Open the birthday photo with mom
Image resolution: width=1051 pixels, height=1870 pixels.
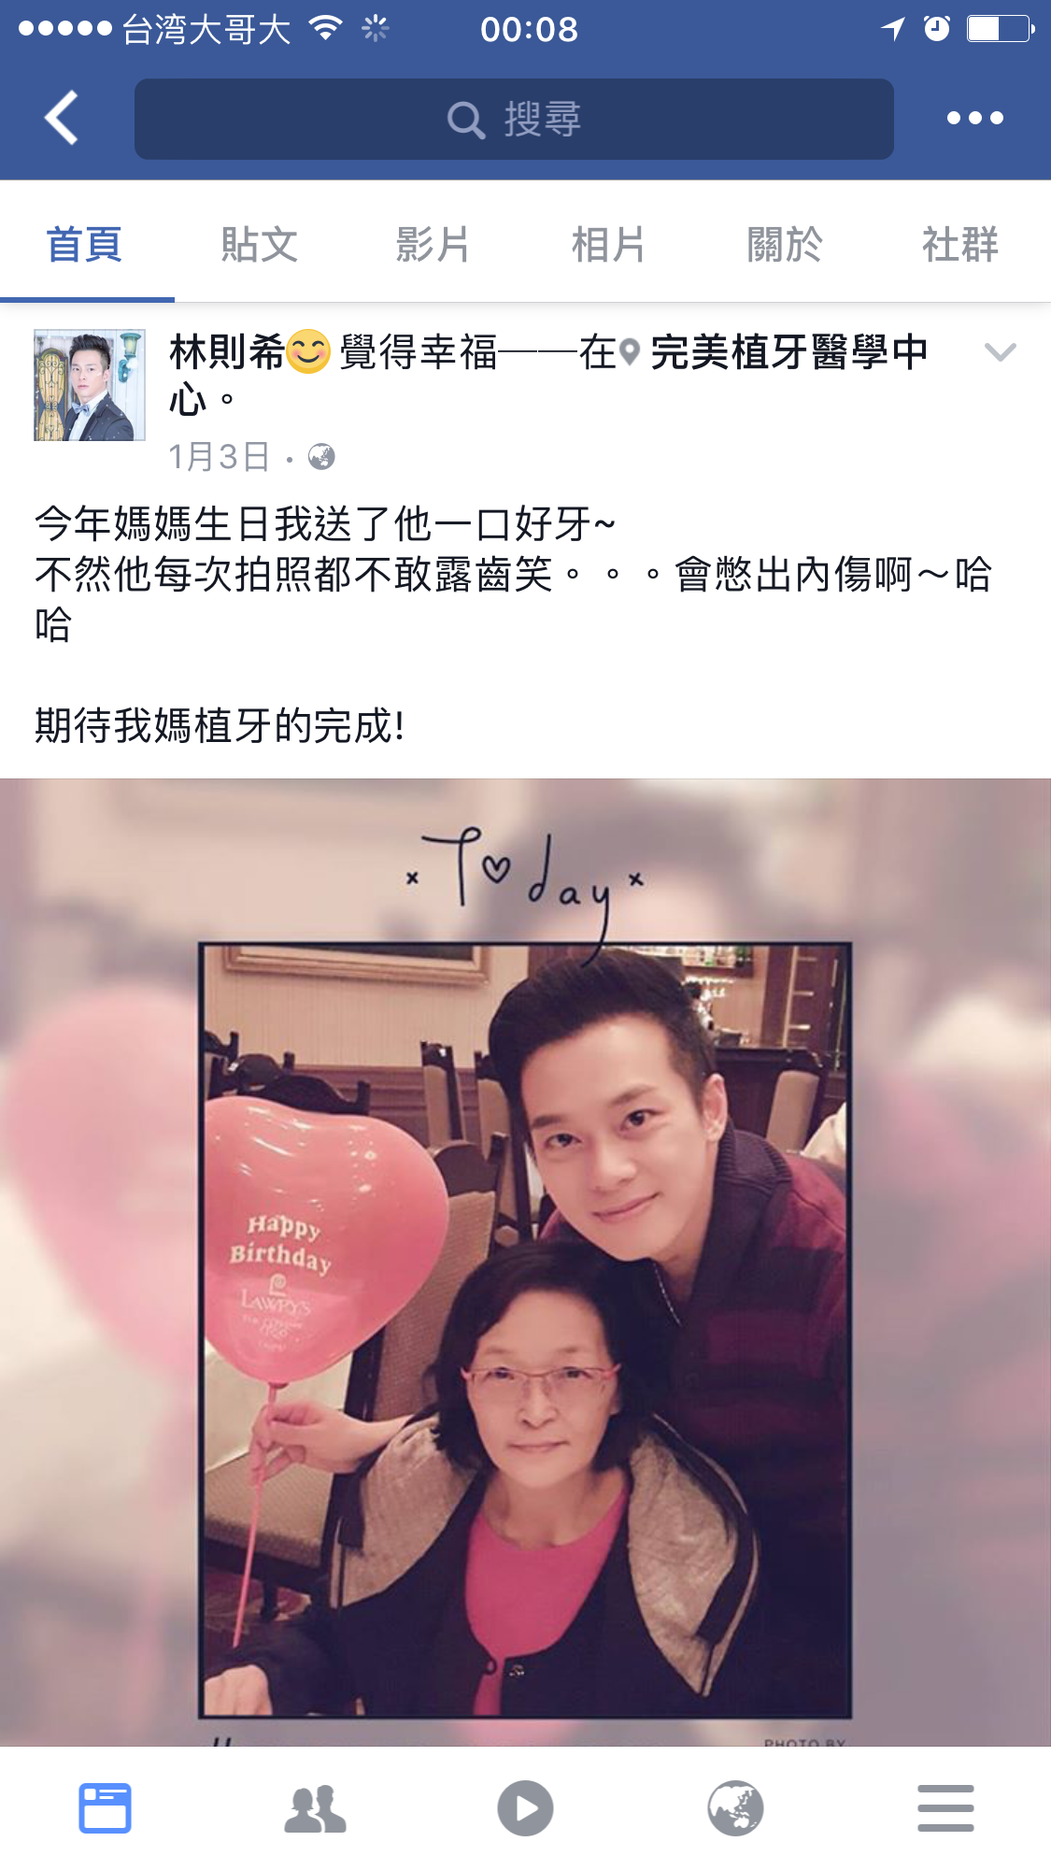tap(525, 1262)
